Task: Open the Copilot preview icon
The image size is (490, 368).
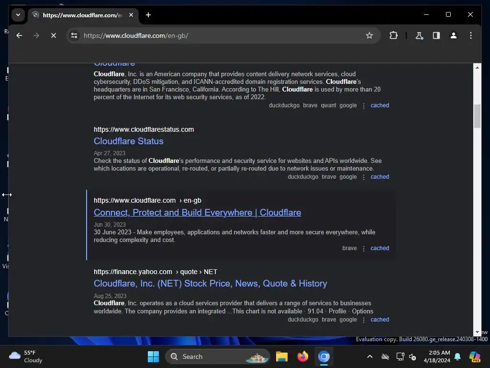Action: pyautogui.click(x=475, y=356)
